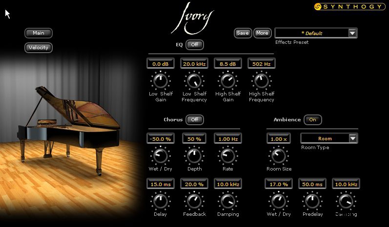Select the 17.0 % Ambience Wet/Dry value

click(279, 184)
